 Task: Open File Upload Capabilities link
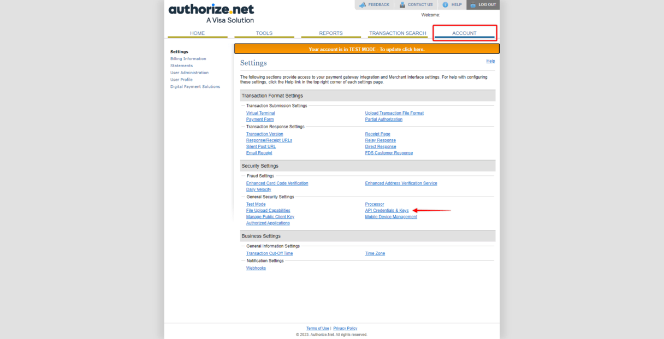(x=268, y=211)
